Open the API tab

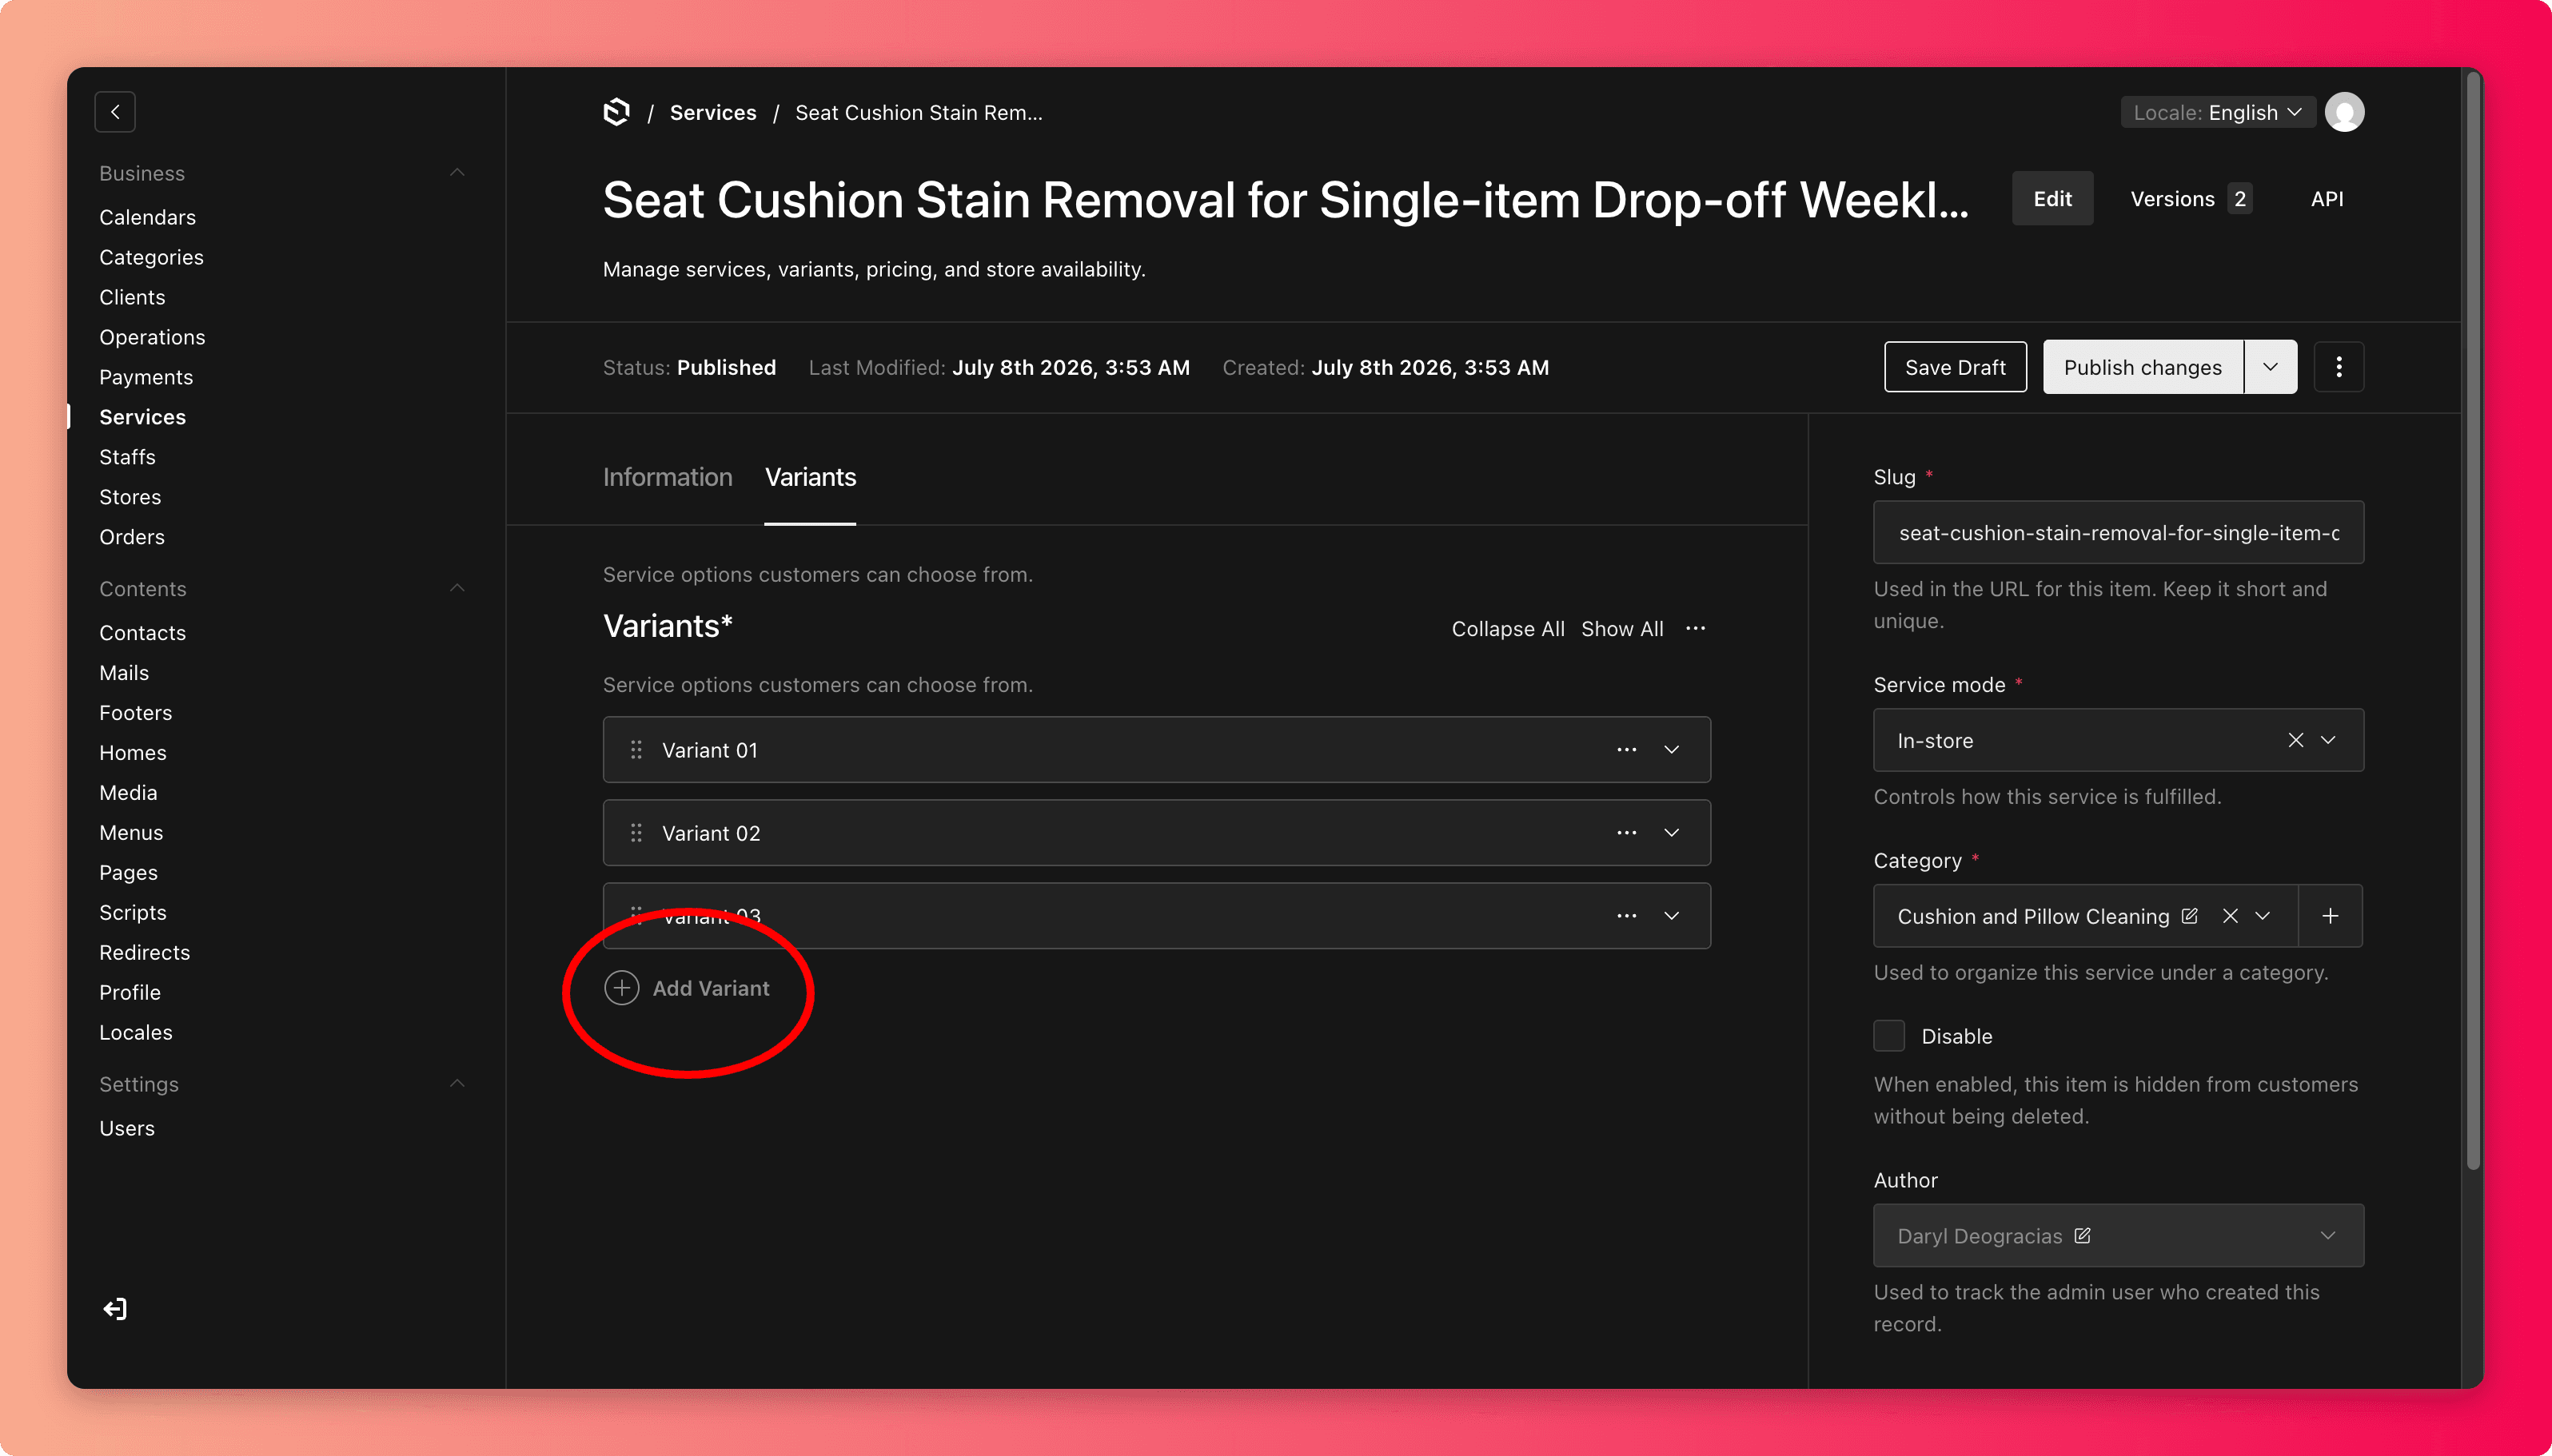coord(2327,199)
